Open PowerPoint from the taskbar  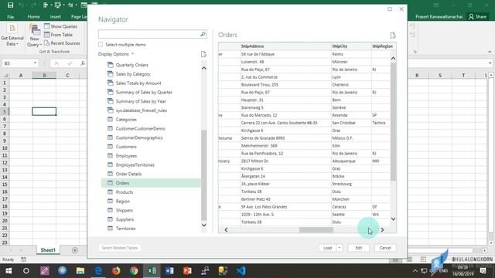coord(187,271)
